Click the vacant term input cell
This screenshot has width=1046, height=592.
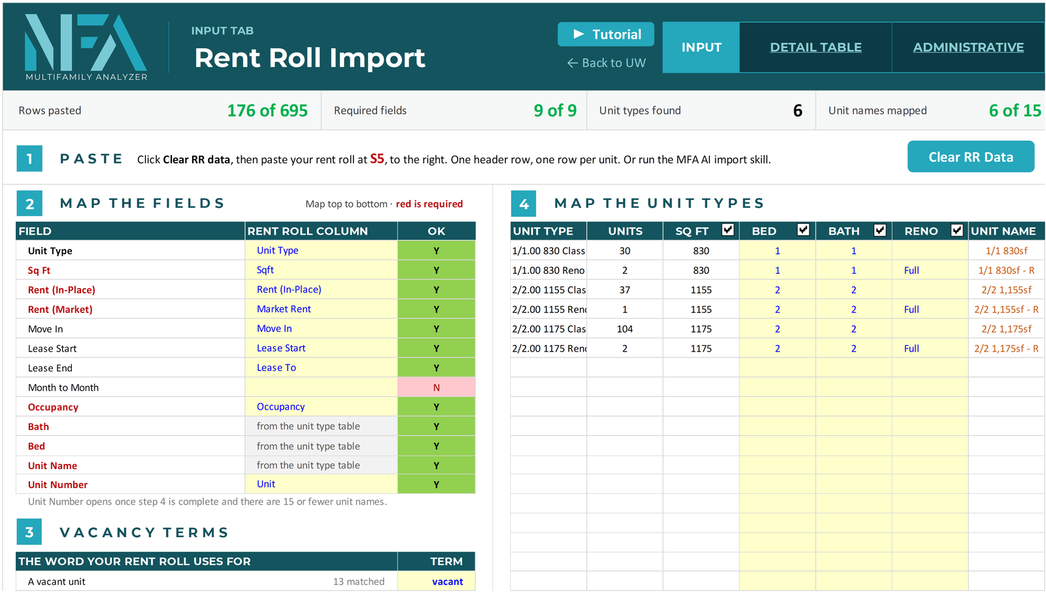(436, 582)
